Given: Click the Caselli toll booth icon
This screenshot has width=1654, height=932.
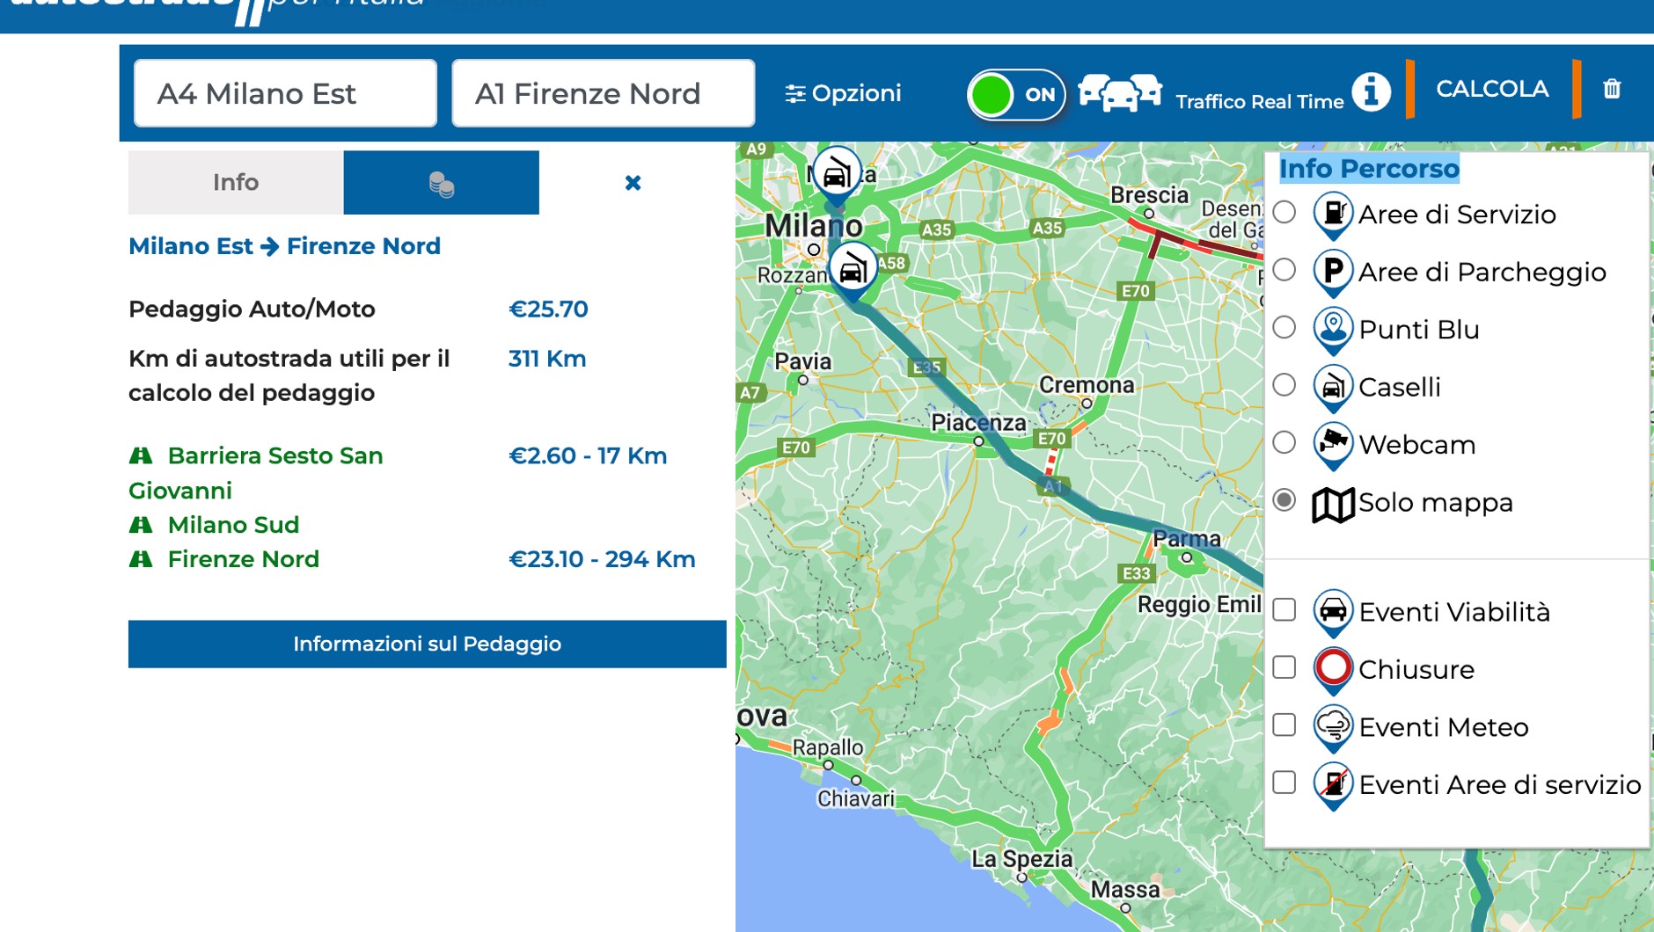Looking at the screenshot, I should (1333, 388).
